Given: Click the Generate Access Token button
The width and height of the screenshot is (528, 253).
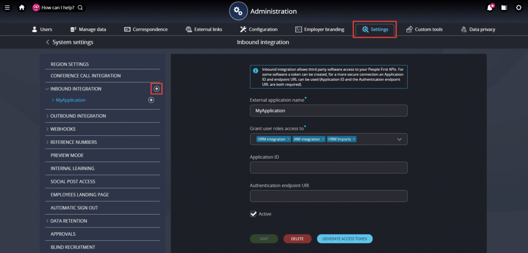Looking at the screenshot, I should tap(345, 239).
